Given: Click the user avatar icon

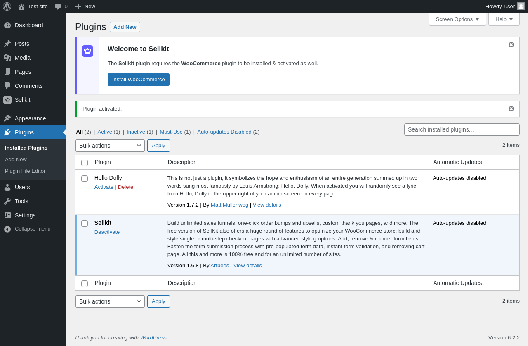Looking at the screenshot, I should (x=521, y=6).
